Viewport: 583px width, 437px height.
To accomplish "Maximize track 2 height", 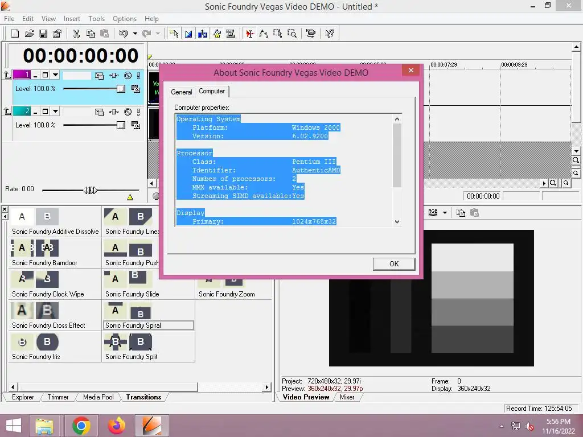I will point(45,112).
